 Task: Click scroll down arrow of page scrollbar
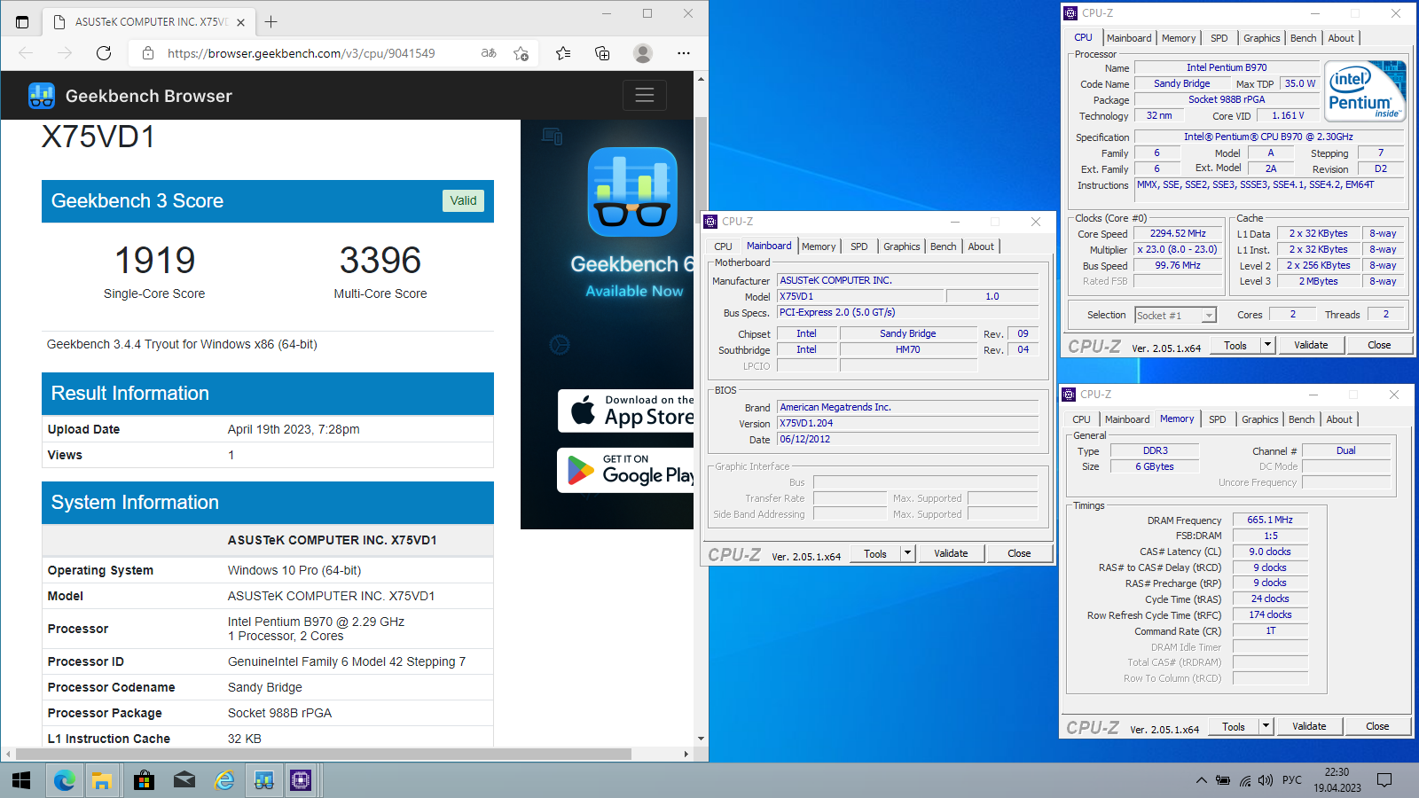701,738
